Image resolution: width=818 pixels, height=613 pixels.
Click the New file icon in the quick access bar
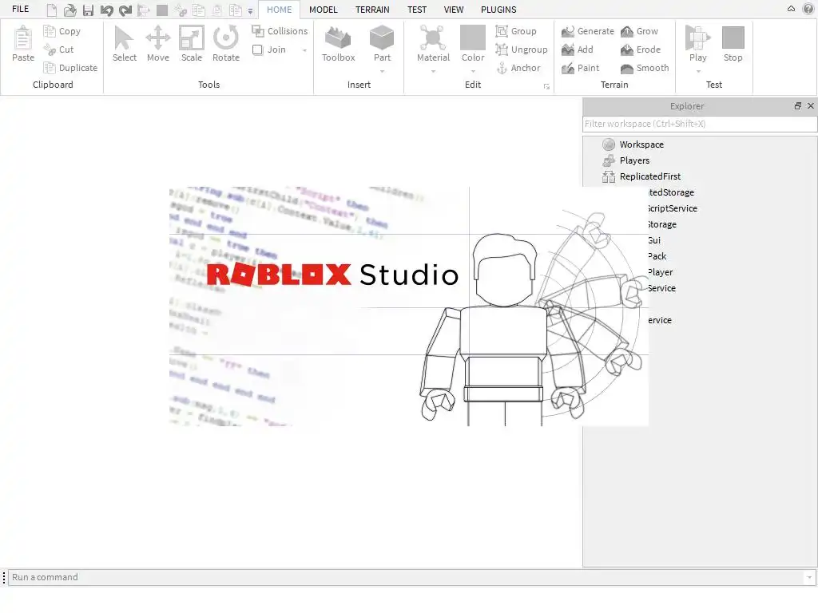[52, 10]
